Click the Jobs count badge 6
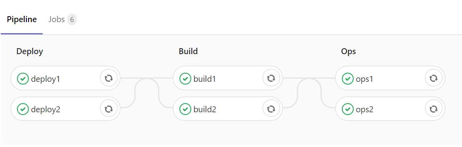462x147 pixels. pos(72,20)
